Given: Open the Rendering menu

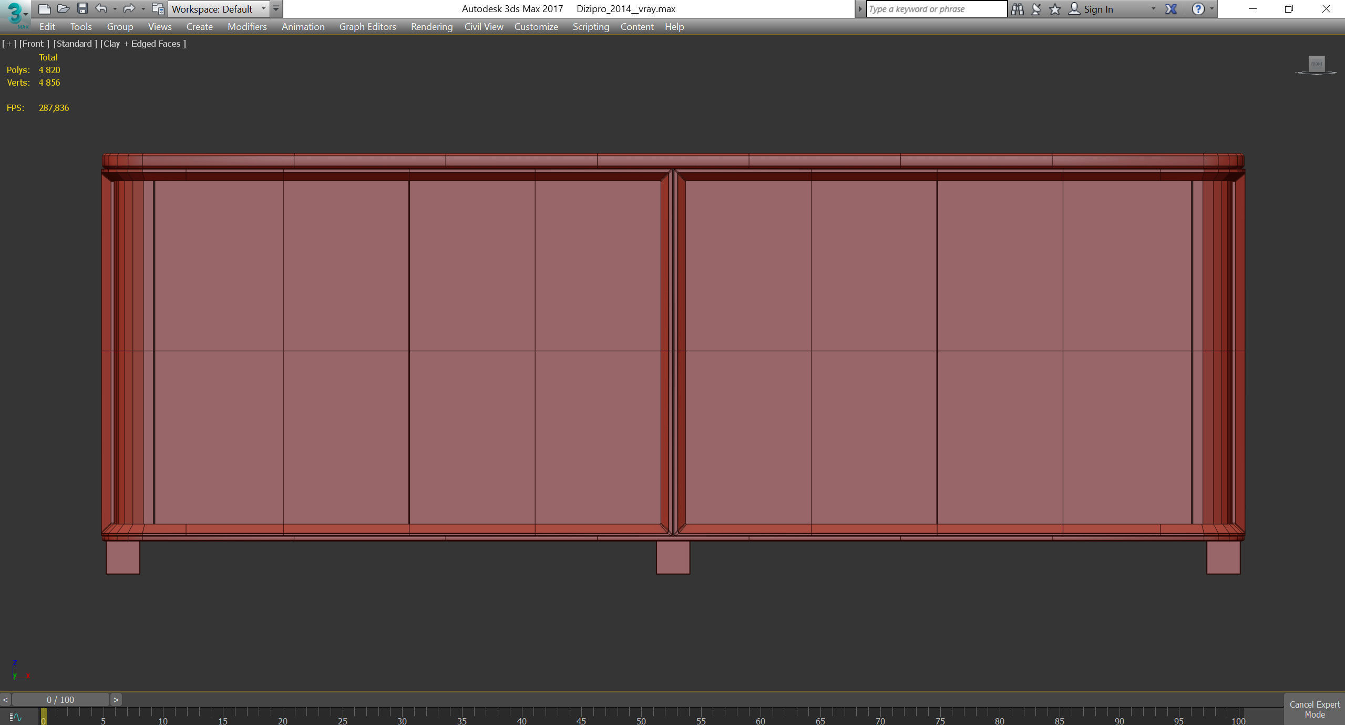Looking at the screenshot, I should coord(431,27).
